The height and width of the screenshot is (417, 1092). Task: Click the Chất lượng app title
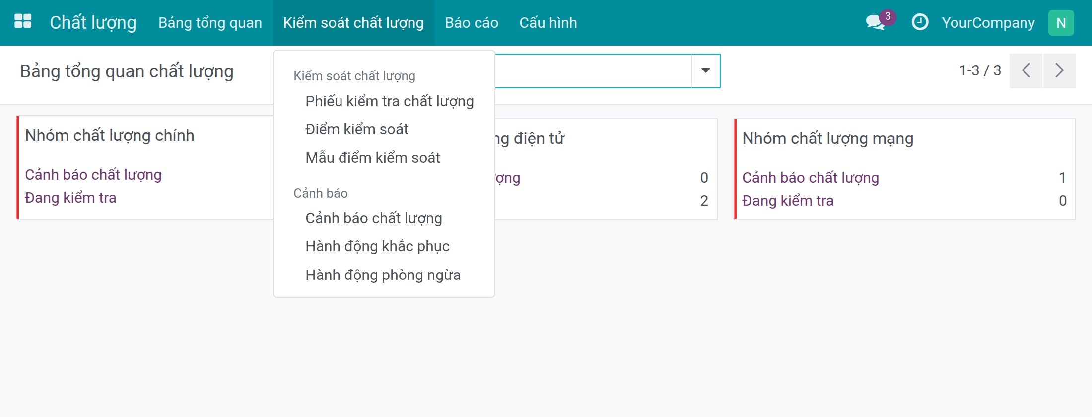(x=93, y=23)
